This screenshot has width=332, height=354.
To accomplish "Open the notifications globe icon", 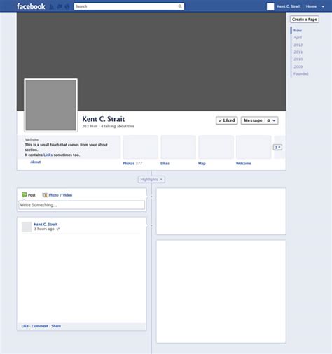I will 67,7.
